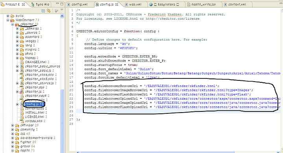Click line 19 filebrowserBrowseUrl code
The image size is (283, 153).
coord(152,86)
